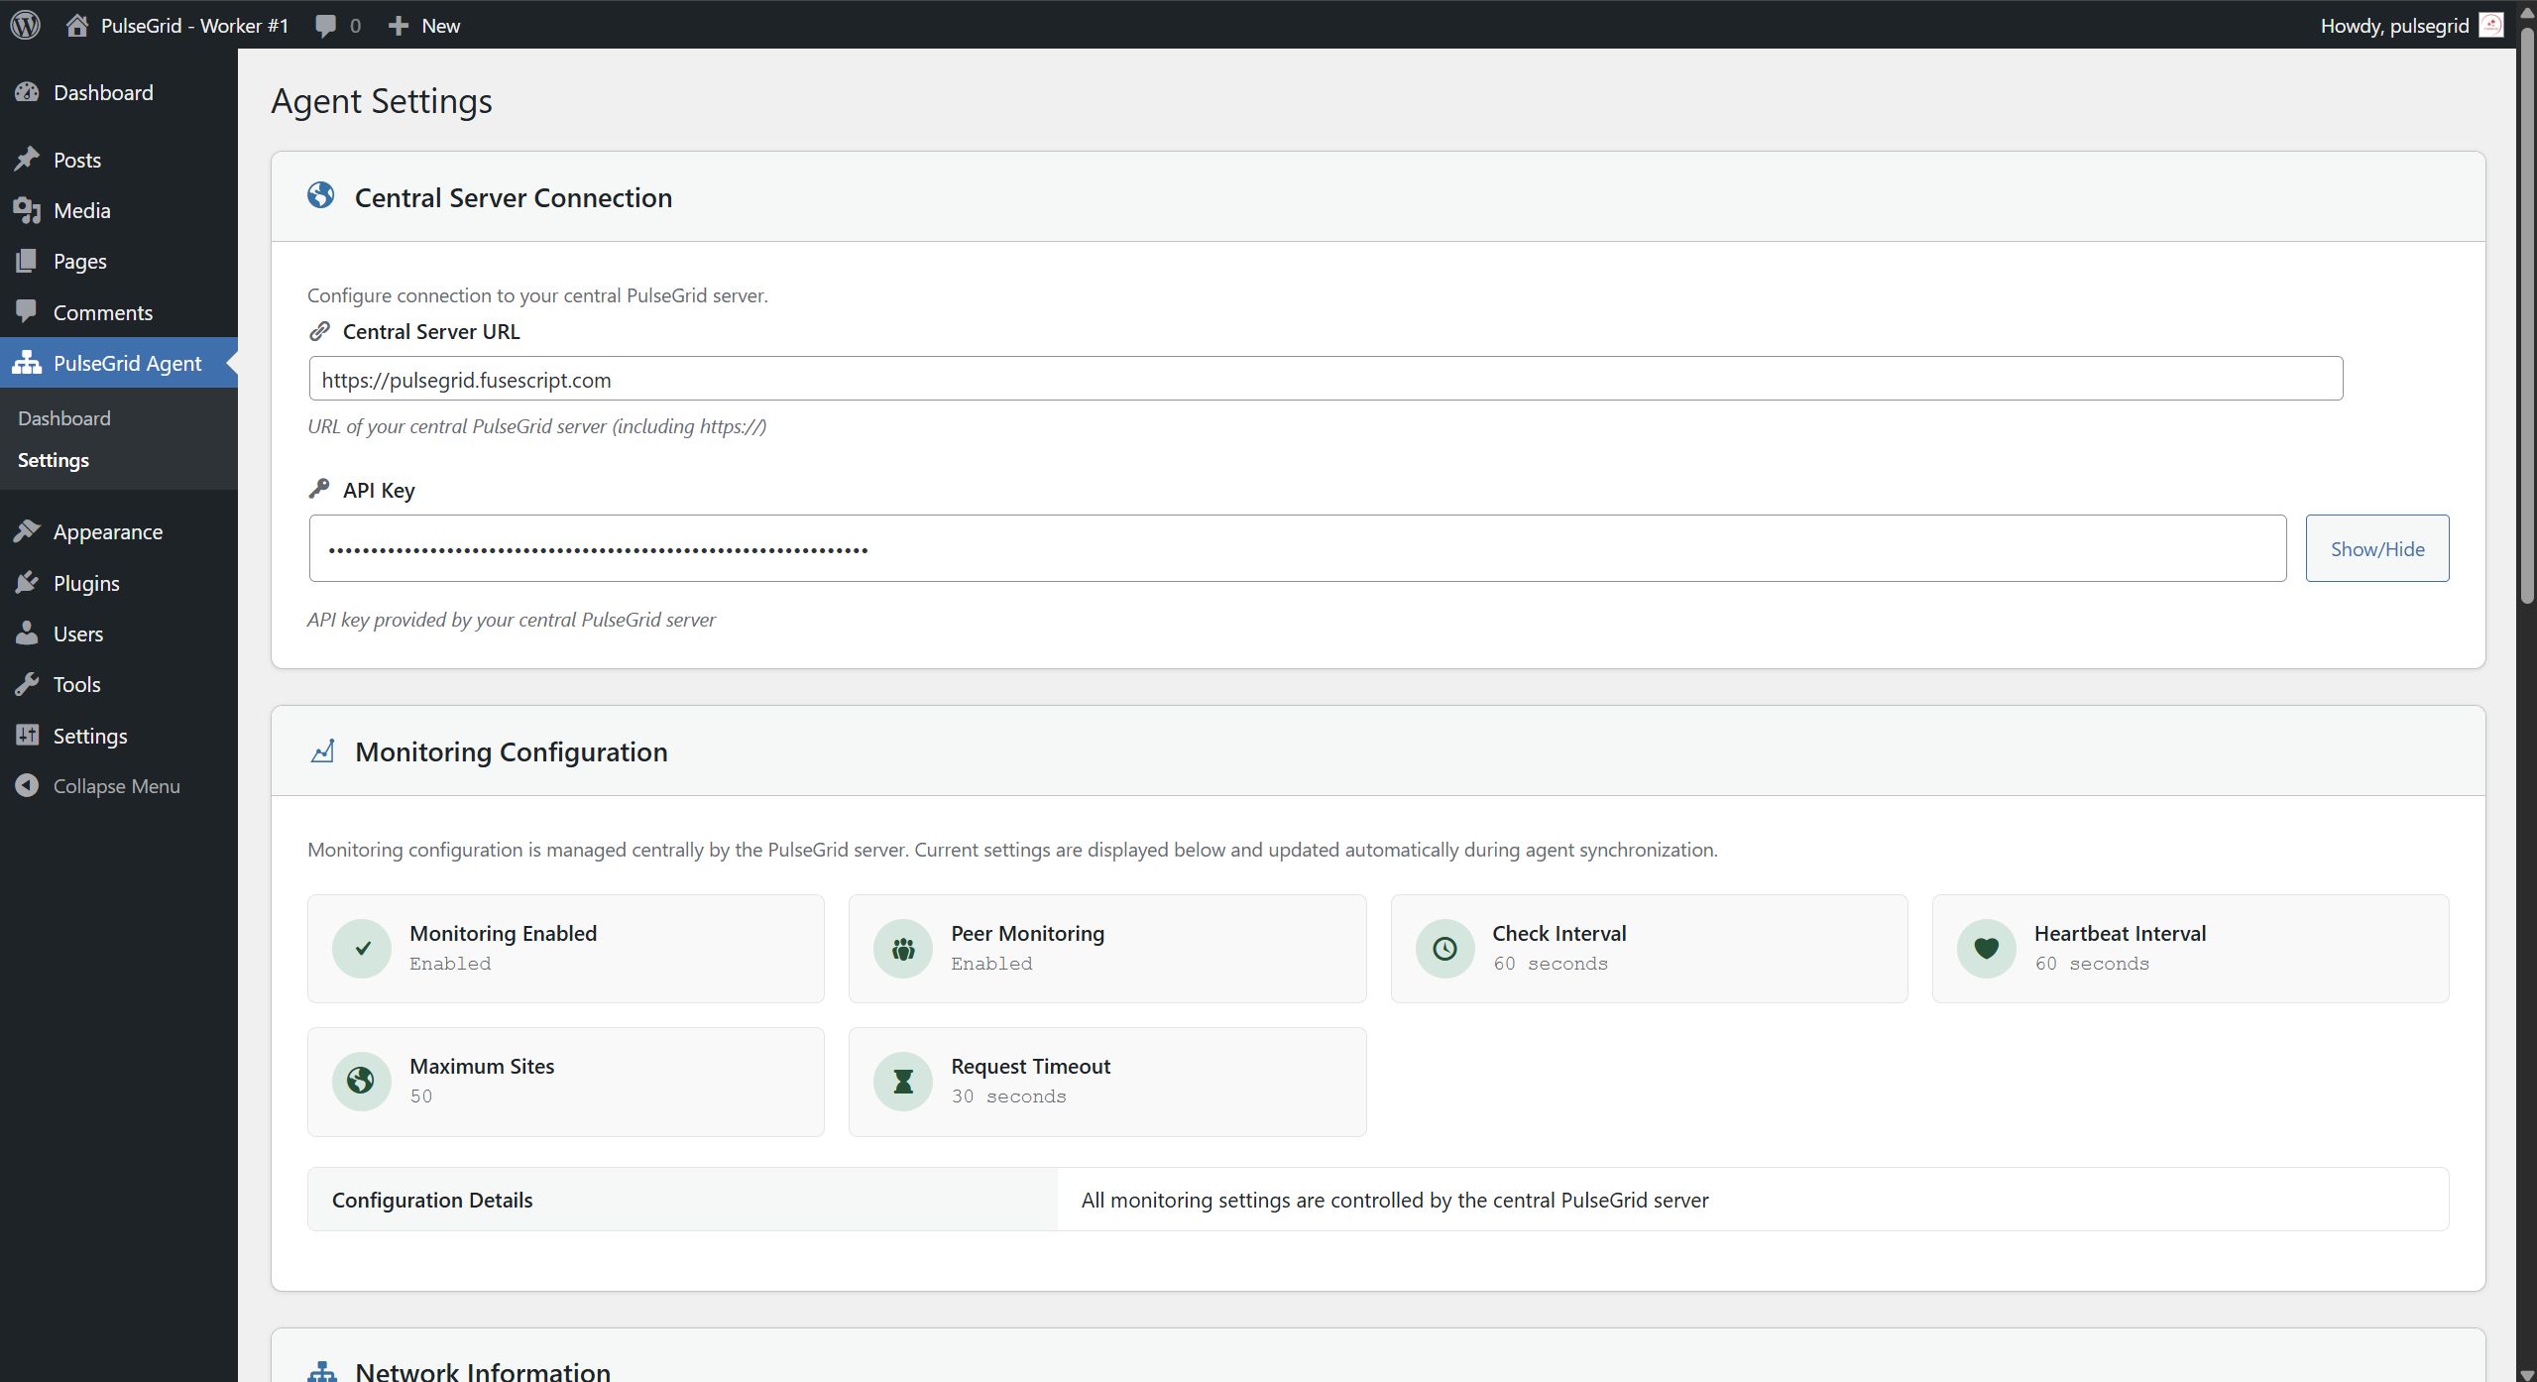This screenshot has width=2537, height=1382.
Task: Open the Appearance menu
Action: pos(107,532)
